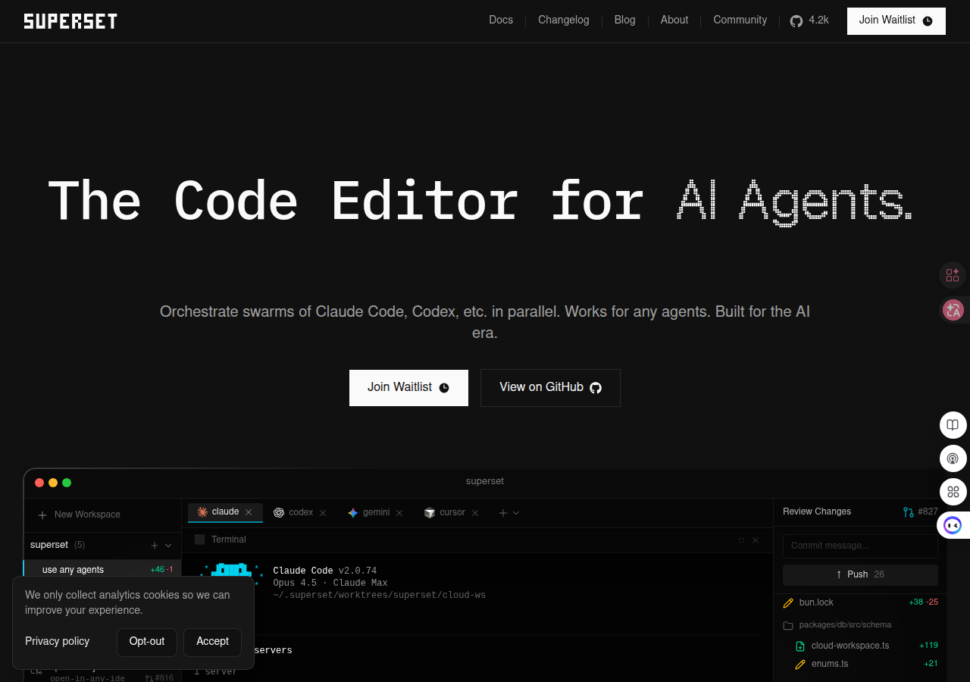Click the pull request icon next to #827
970x682 pixels.
909,512
